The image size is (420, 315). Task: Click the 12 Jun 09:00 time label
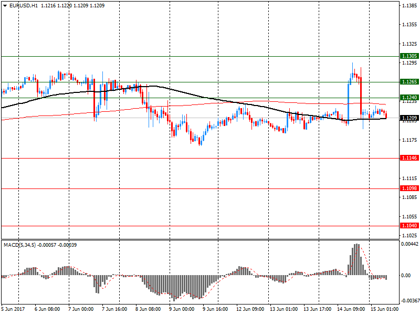click(x=250, y=309)
